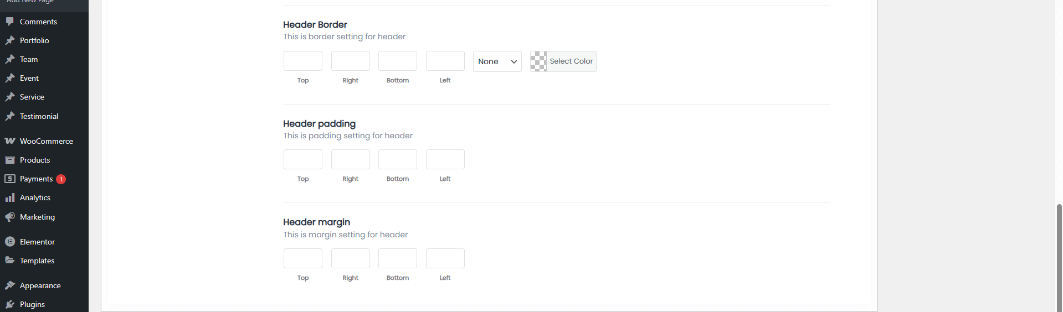Click the Plugins plug icon

pos(9,304)
